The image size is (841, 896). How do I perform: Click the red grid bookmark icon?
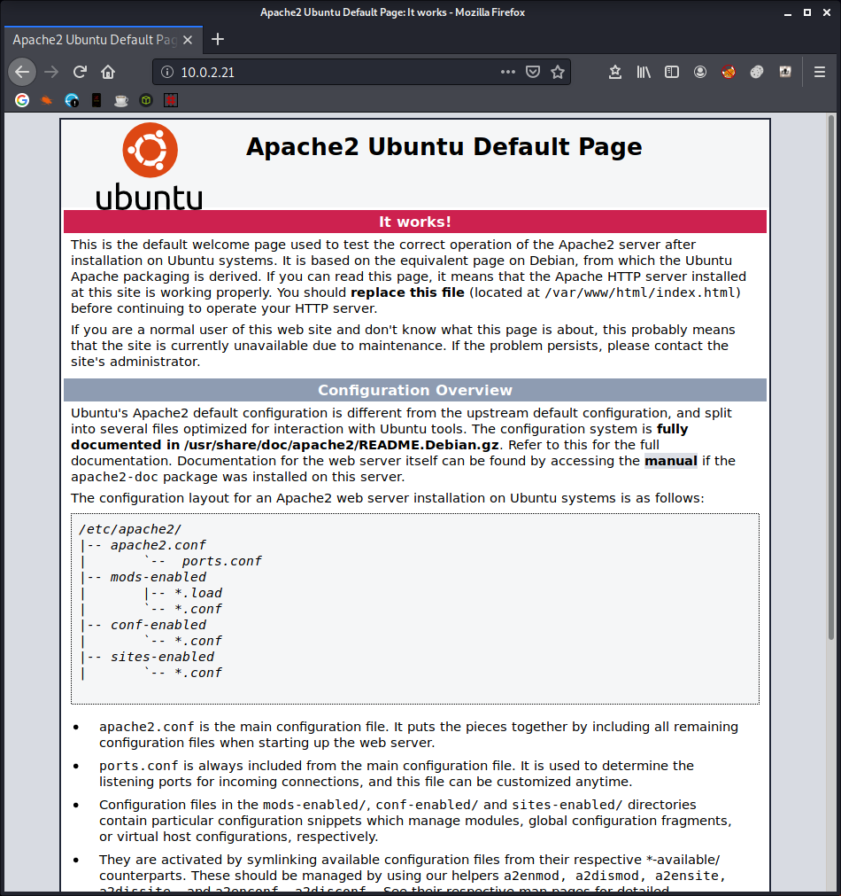170,100
